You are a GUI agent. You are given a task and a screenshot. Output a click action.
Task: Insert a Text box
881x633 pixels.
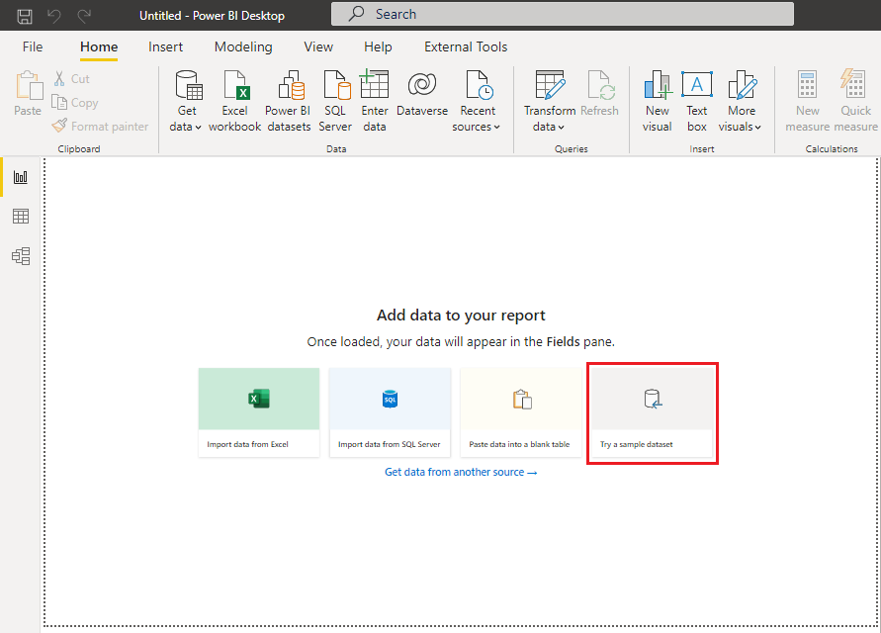click(x=697, y=101)
